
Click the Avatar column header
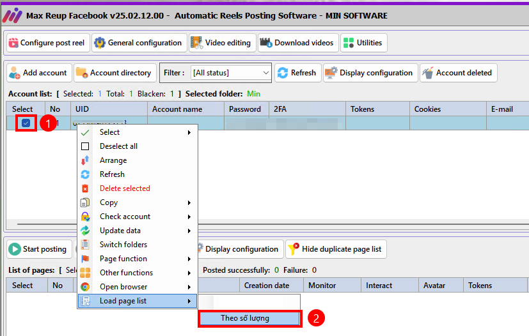pos(441,286)
